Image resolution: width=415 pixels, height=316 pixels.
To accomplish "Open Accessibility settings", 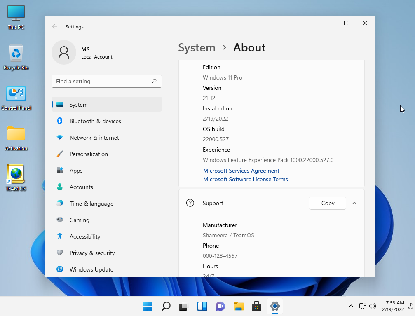I will (107, 236).
